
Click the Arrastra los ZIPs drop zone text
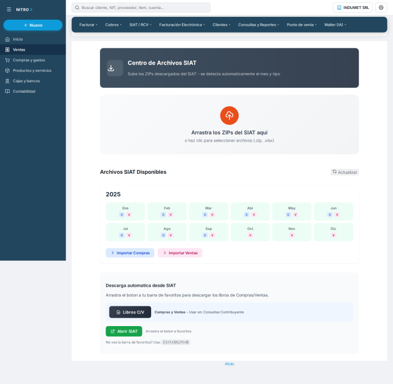click(x=229, y=133)
